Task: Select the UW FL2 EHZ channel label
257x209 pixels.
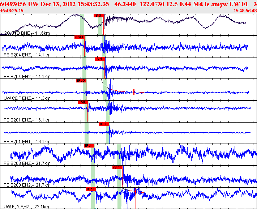Action: pos(26,206)
